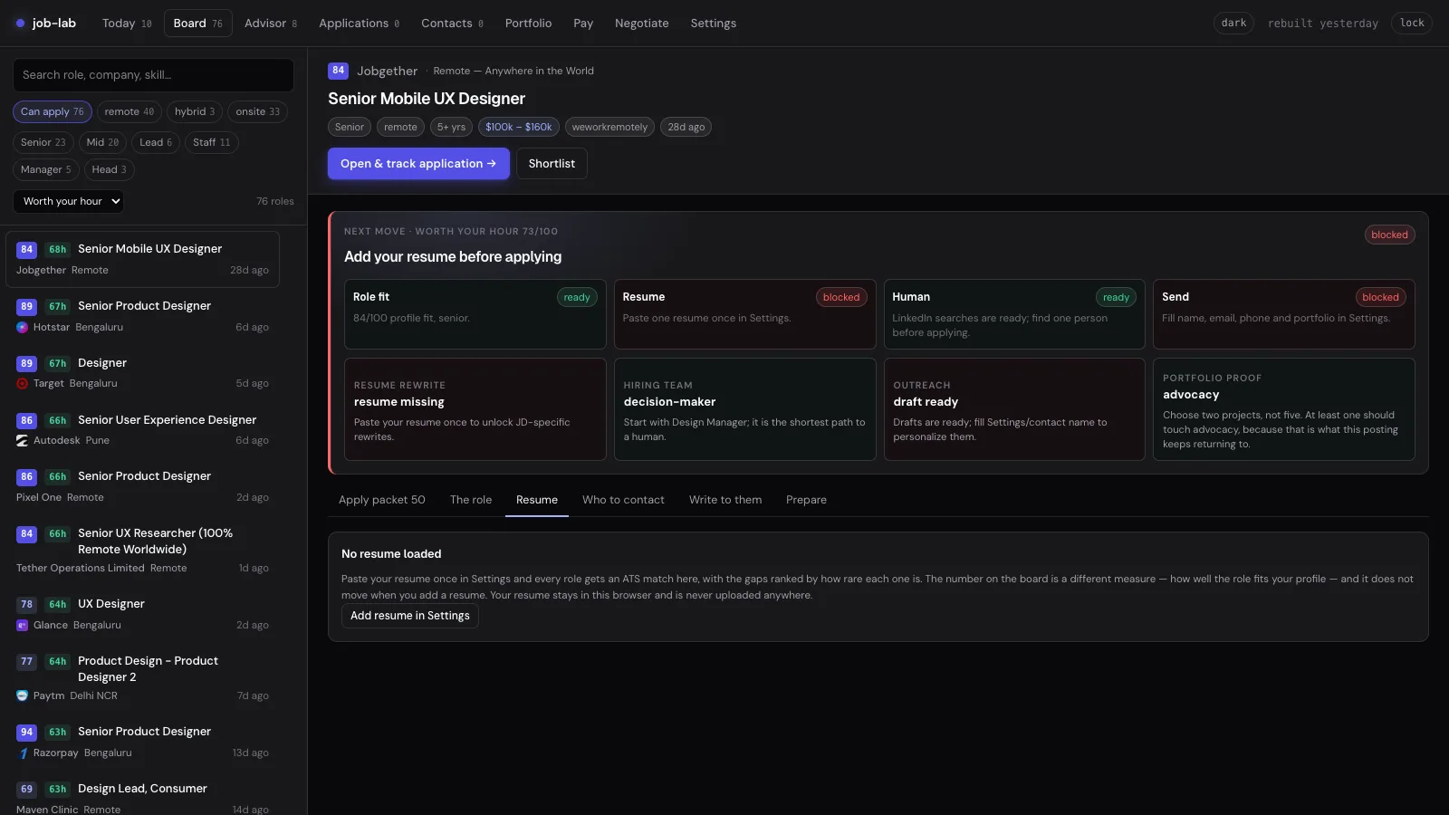Open the Resume rewrite resume missing card
Screen dimensions: 1449x815
point(475,409)
